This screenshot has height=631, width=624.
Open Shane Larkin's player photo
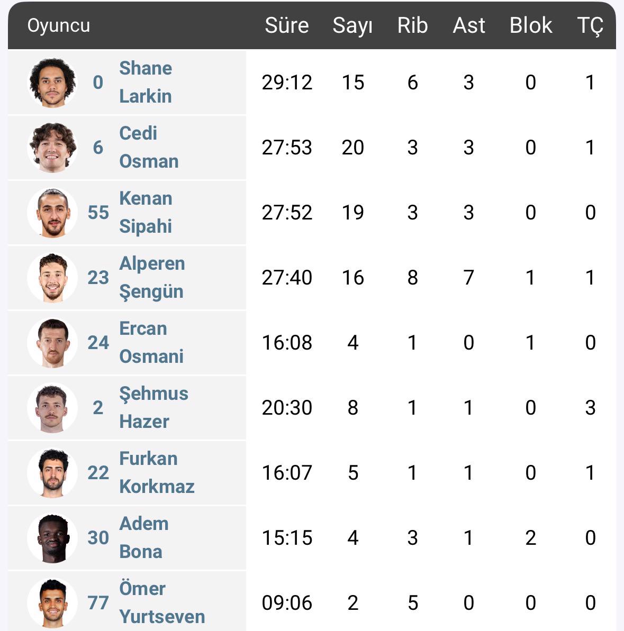point(52,83)
